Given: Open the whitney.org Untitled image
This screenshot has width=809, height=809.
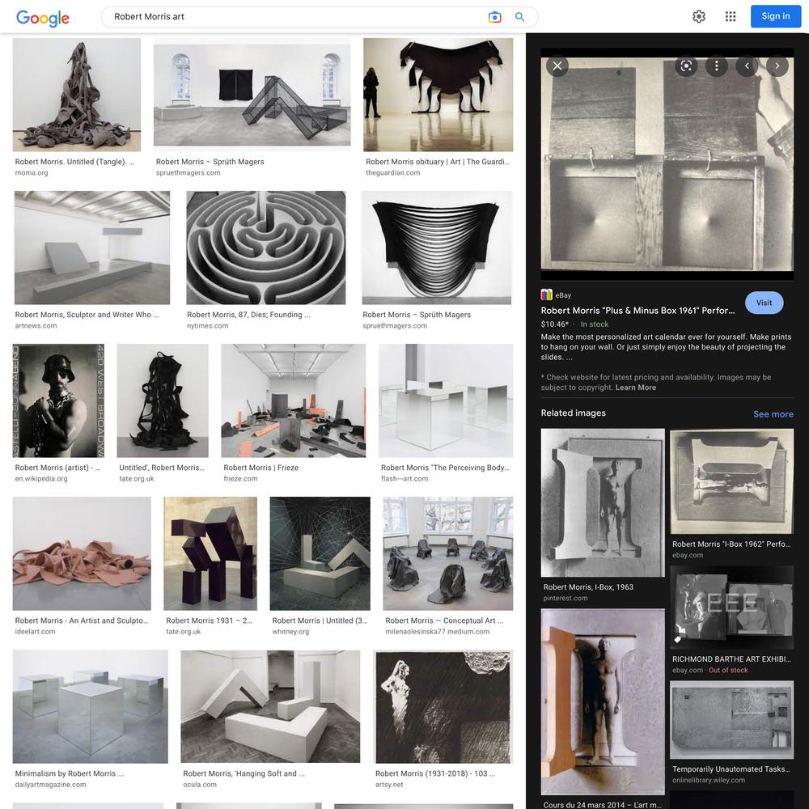Looking at the screenshot, I should (x=320, y=553).
